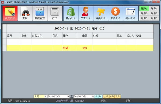Click the 打印 printer icon
The image size is (161, 104).
(55, 11)
